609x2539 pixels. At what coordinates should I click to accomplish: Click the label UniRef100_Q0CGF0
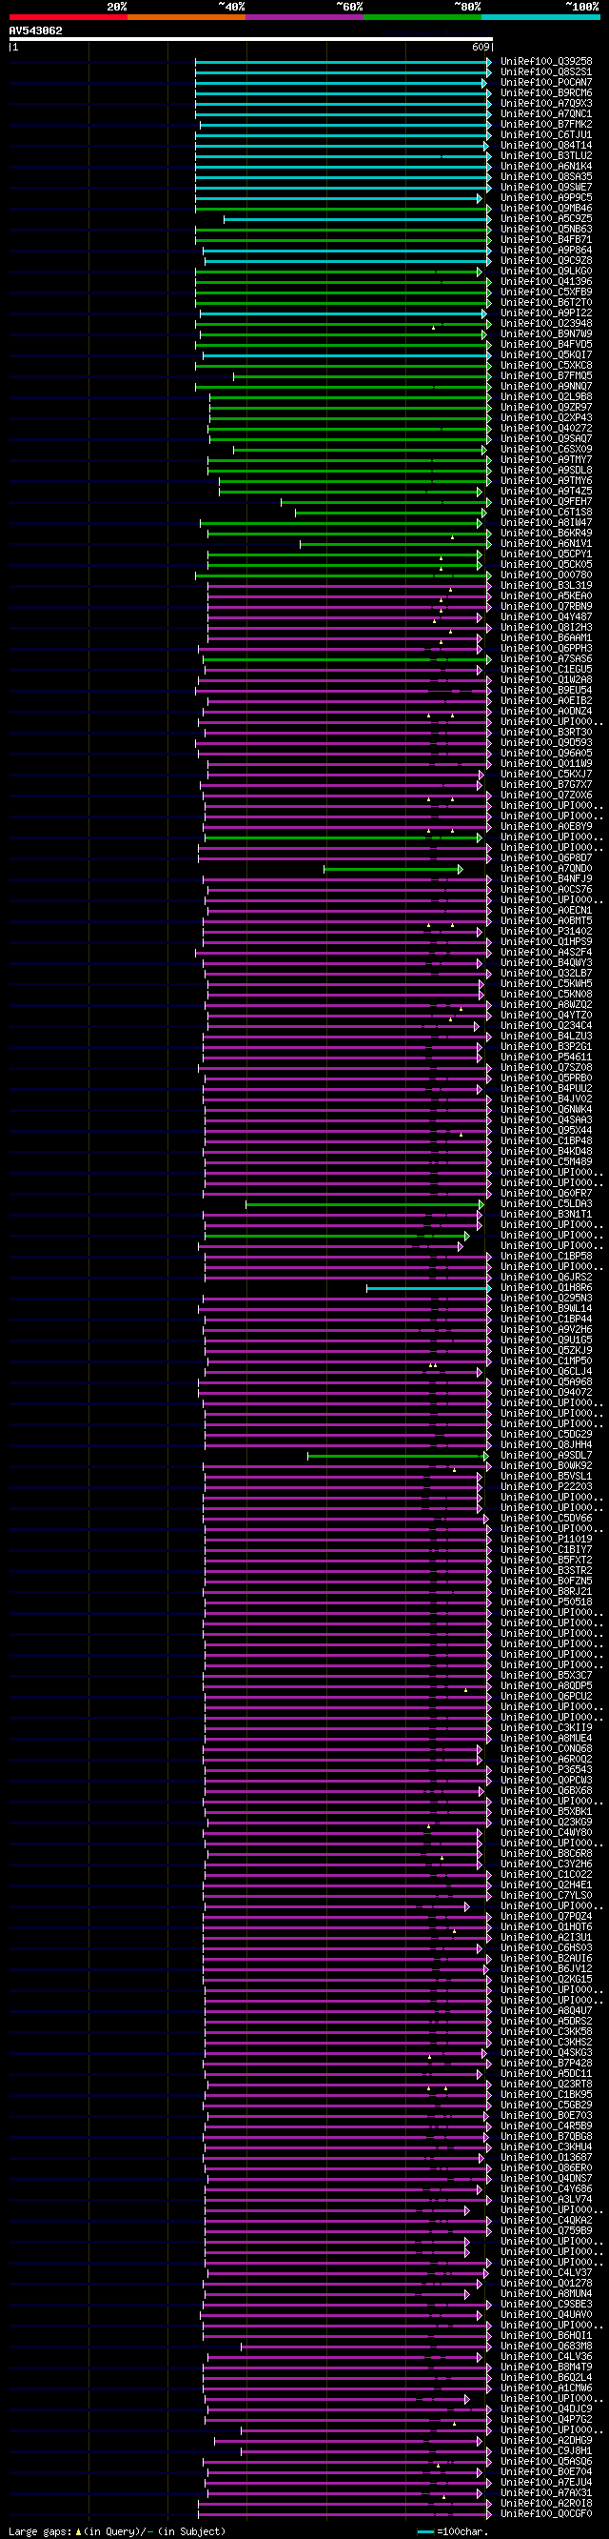546,2515
